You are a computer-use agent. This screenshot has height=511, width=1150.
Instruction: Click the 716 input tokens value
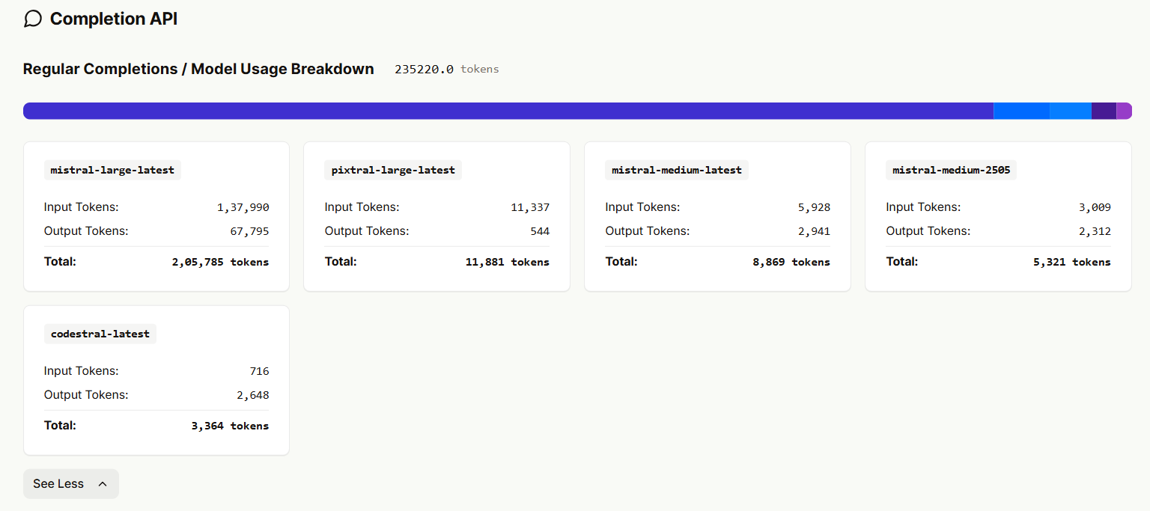point(259,371)
